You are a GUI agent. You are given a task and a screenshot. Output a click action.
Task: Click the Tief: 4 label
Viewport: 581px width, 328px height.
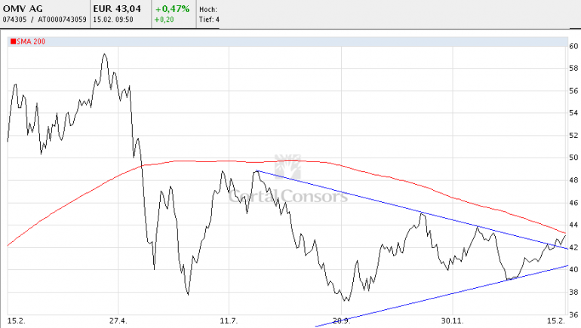click(209, 20)
